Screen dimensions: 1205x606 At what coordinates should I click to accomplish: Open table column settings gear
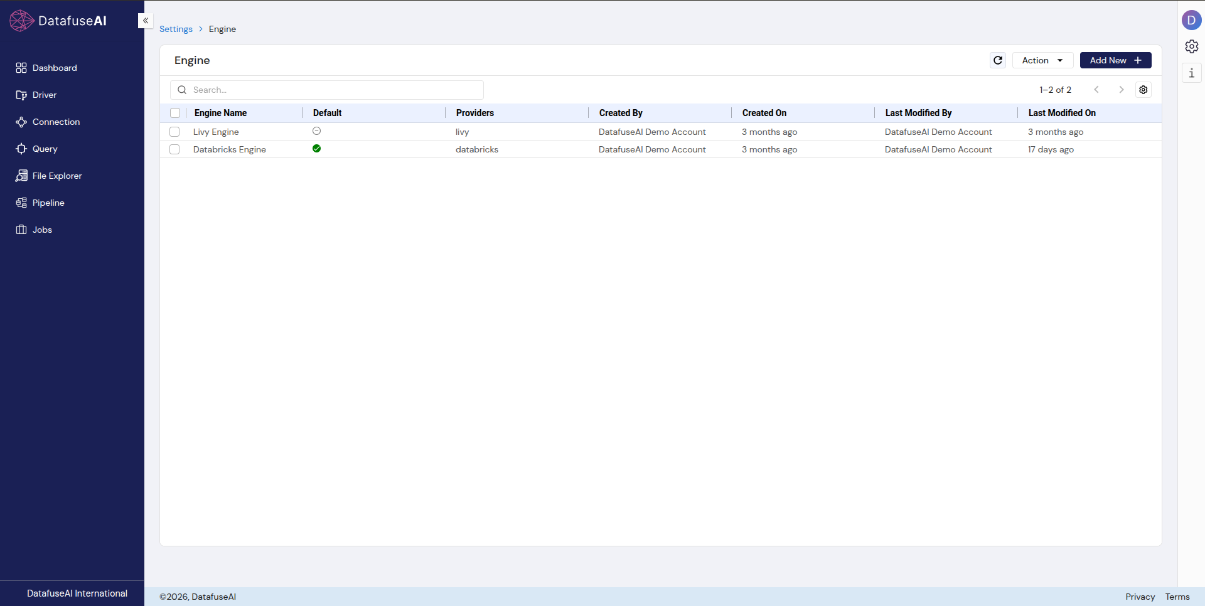(x=1143, y=90)
